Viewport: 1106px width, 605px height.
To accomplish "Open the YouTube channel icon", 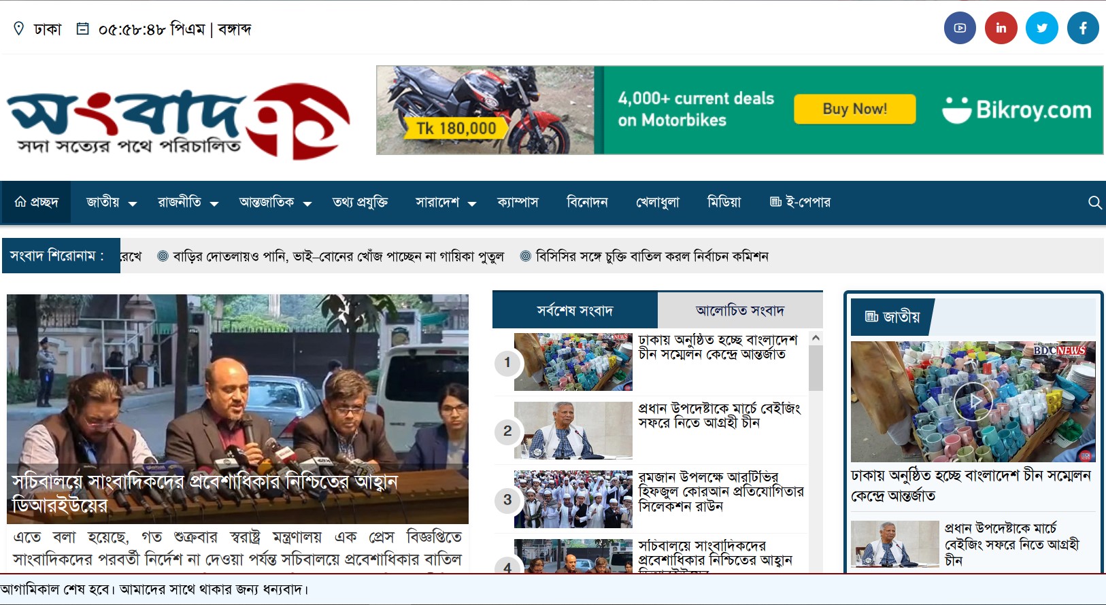I will 960,29.
